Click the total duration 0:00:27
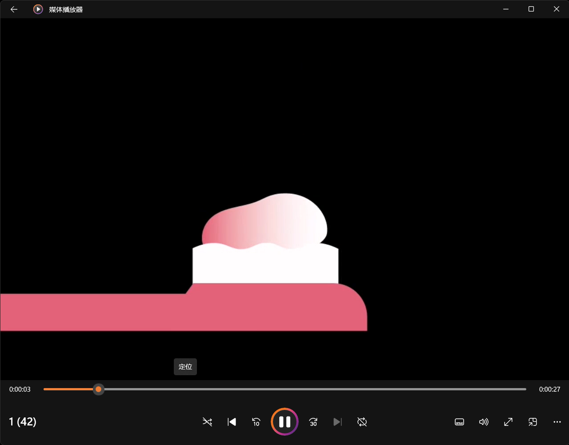Image resolution: width=569 pixels, height=445 pixels. pos(549,389)
